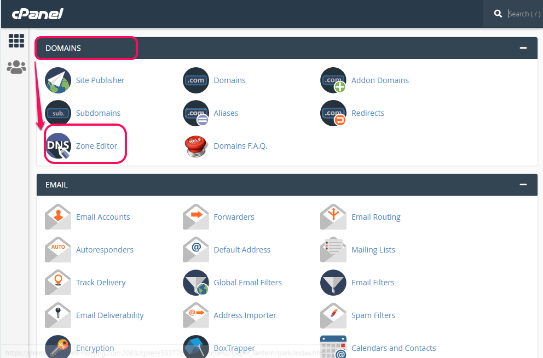Click the Encryption key icon

58,347
